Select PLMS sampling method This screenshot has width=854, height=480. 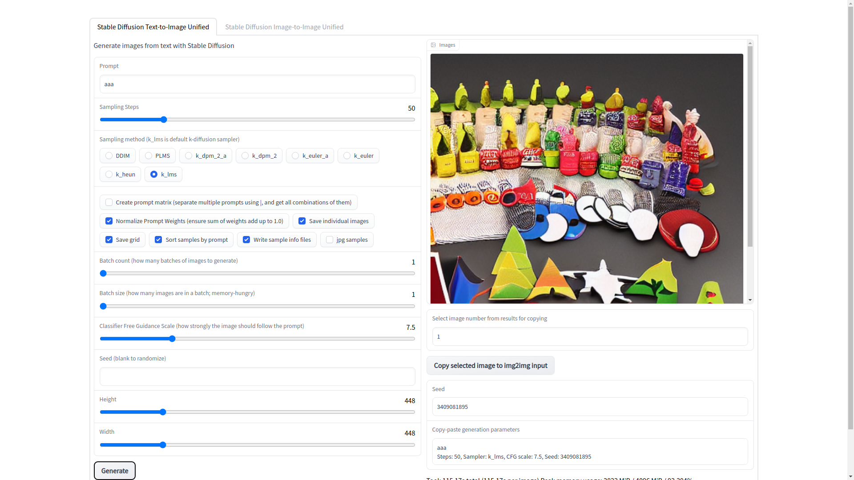[149, 156]
